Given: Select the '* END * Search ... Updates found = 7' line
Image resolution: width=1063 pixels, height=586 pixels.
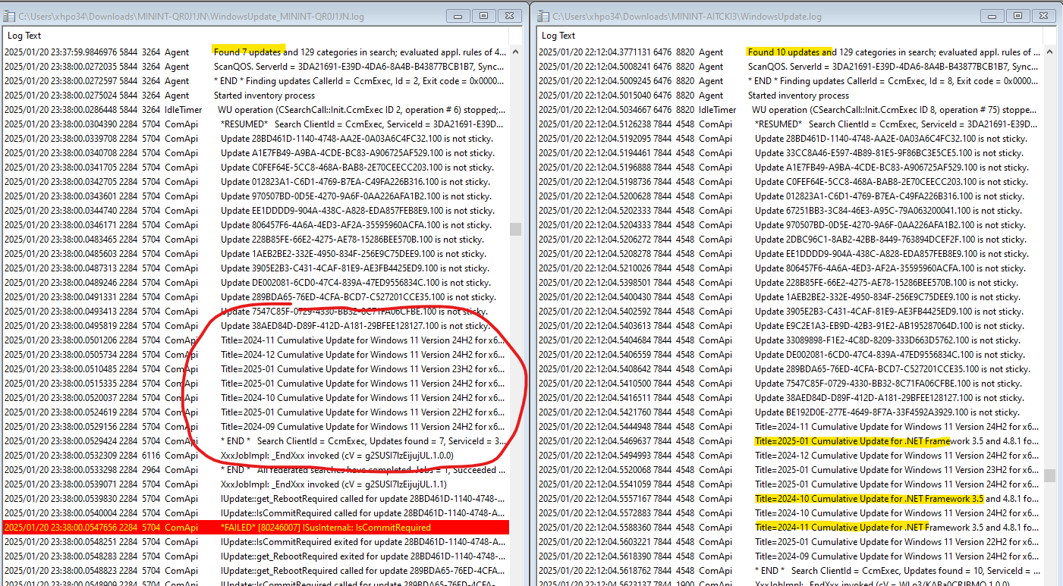Looking at the screenshot, I should pos(256,441).
